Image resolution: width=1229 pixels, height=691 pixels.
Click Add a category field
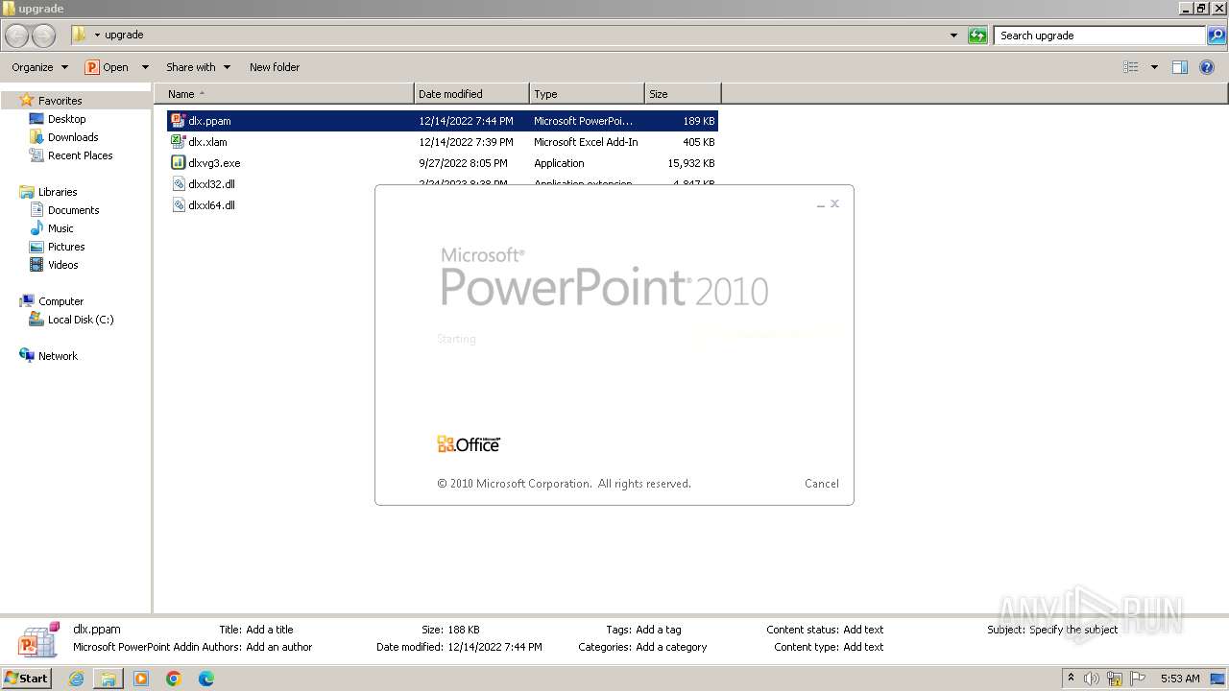tap(671, 647)
